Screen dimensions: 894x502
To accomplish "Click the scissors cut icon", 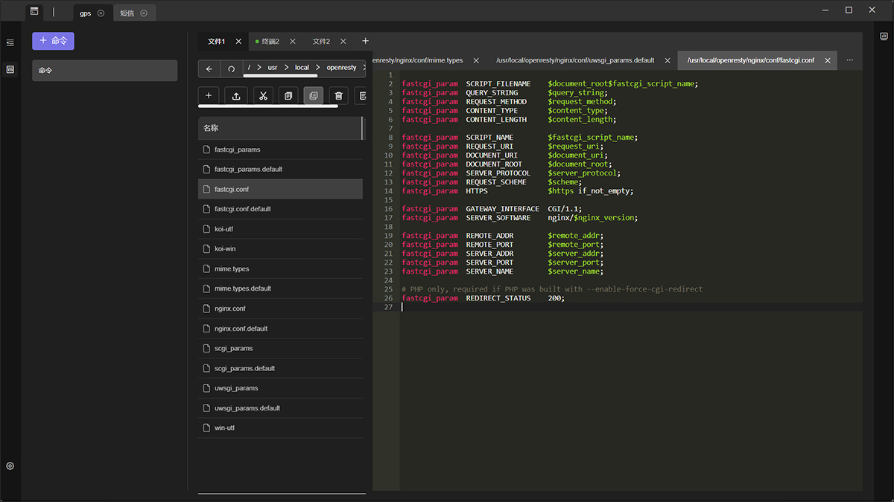I will 262,96.
